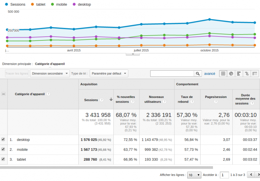Image resolution: width=260 pixels, height=181 pixels.
Task: Open the Dimension secondaire dropdown
Action: click(50, 74)
